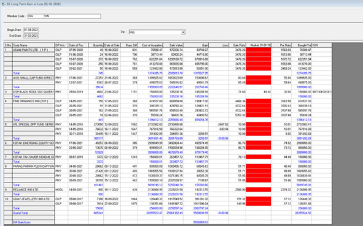Click the Diff Gain/Loss row label

[x=21, y=222]
